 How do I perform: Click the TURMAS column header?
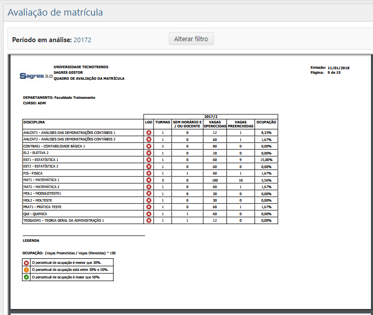coord(163,122)
